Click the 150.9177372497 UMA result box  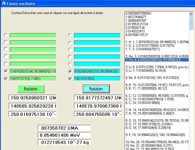click(x=98, y=98)
